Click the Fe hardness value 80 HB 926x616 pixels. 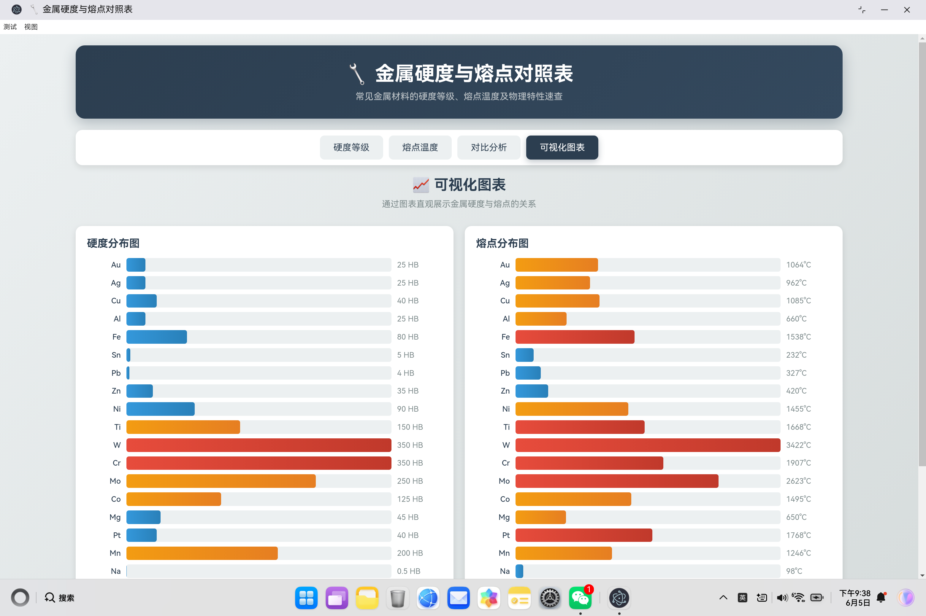click(407, 337)
